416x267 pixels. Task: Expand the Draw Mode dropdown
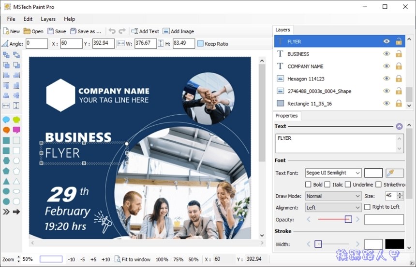click(x=333, y=196)
